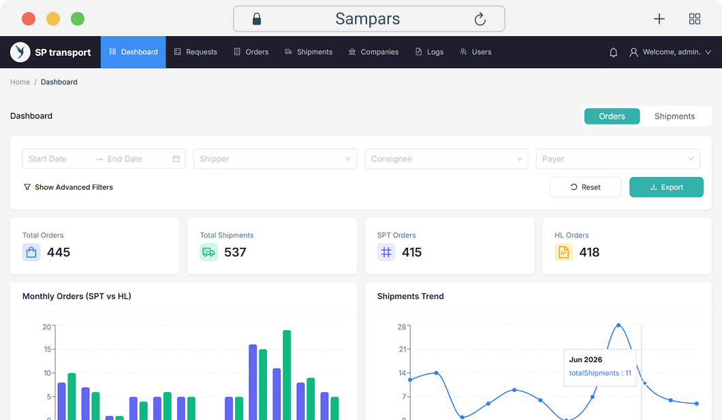Expand the Payer dropdown
The height and width of the screenshot is (420, 722).
coord(618,159)
